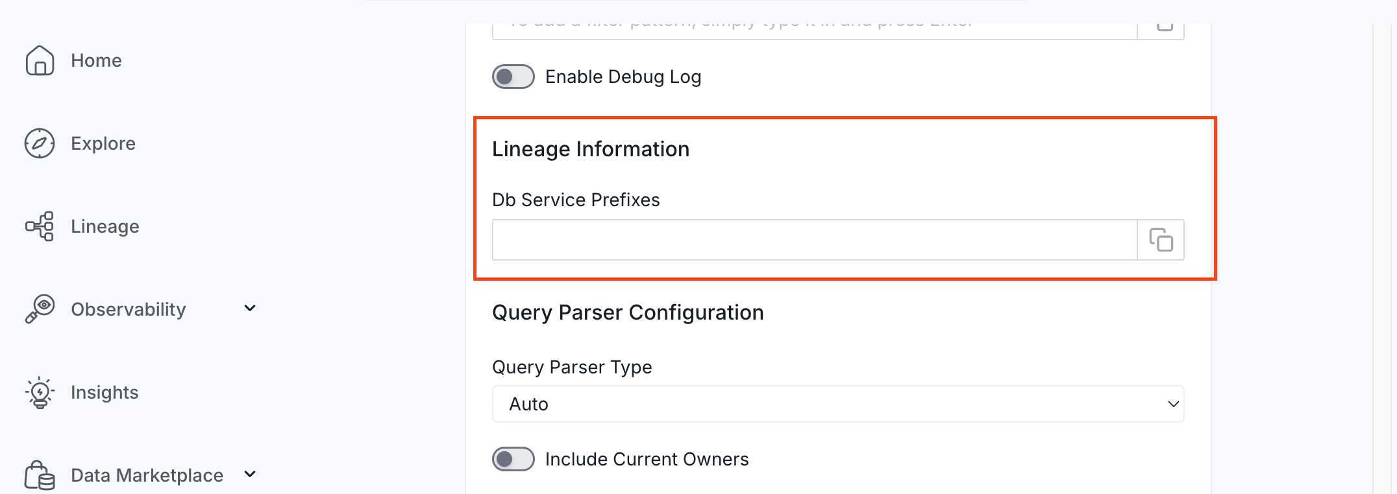Select the Data Marketplace menu item

[x=147, y=475]
